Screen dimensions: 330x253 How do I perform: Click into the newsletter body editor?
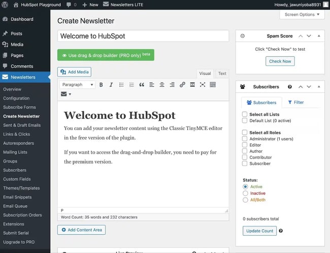click(x=143, y=154)
